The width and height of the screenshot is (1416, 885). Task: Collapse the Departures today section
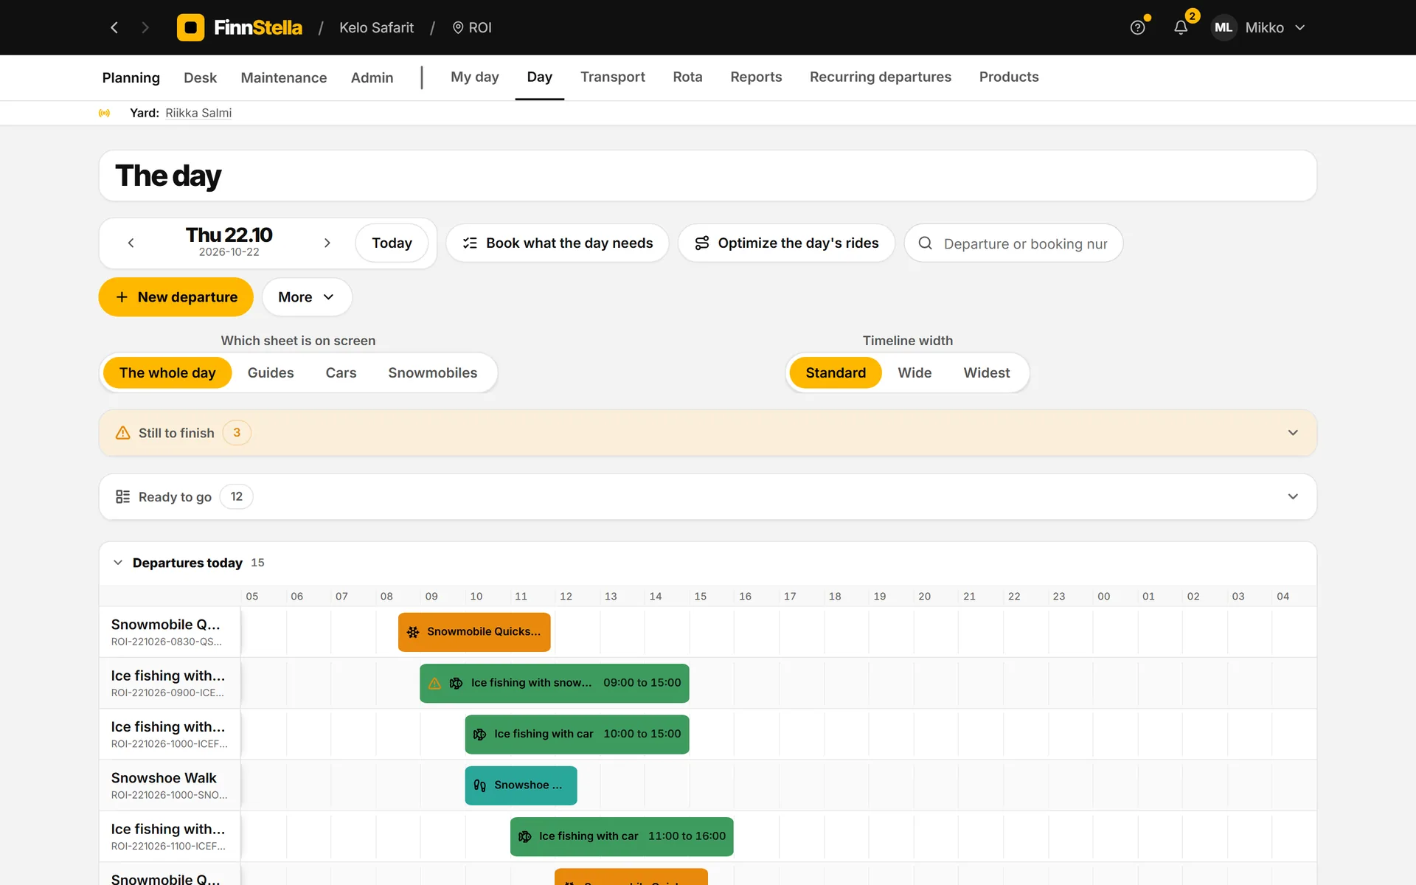(x=118, y=563)
